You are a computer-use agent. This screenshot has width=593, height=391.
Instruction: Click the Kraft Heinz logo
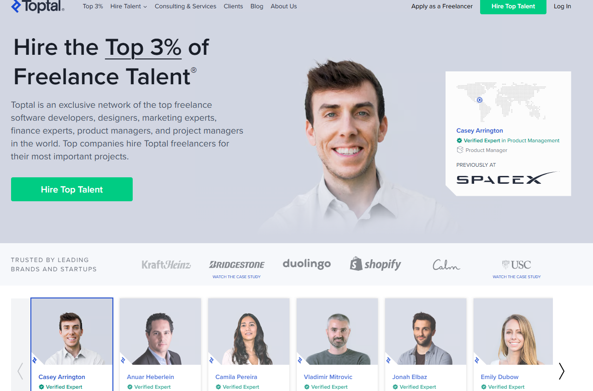(x=166, y=264)
